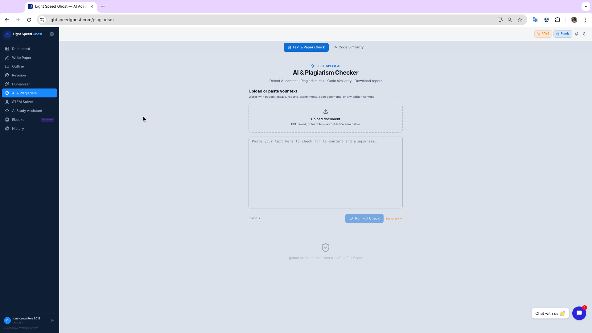The width and height of the screenshot is (592, 333).
Task: Click the Light Speed Ghost logo
Action: (23, 34)
